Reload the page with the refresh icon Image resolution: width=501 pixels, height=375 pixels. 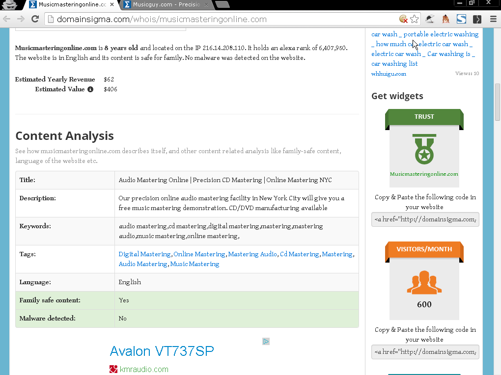tap(35, 19)
